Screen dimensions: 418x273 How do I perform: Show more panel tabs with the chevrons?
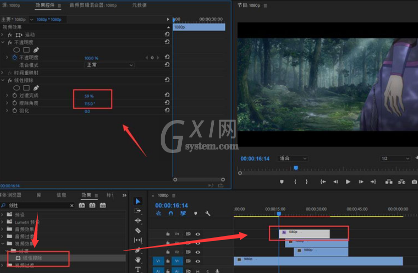[x=124, y=195]
